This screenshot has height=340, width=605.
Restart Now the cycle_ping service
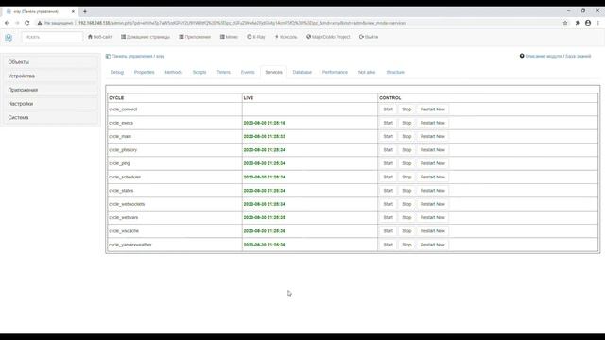tap(433, 163)
